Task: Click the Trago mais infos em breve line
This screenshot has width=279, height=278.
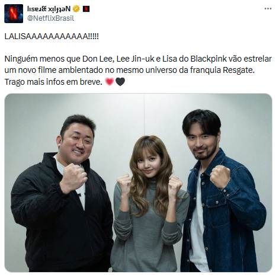Action: pos(53,82)
